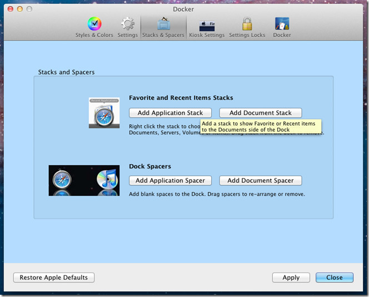Click Add Document Stack button
Image resolution: width=369 pixels, height=297 pixels.
(x=261, y=113)
